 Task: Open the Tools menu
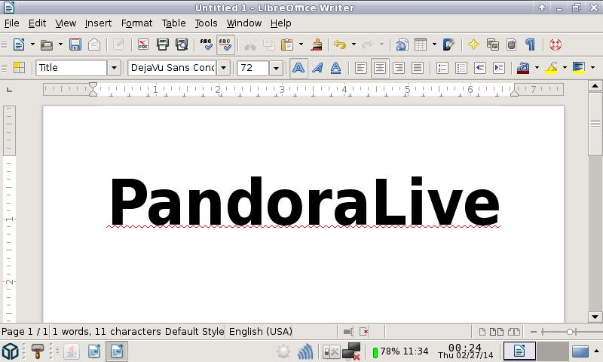(206, 23)
